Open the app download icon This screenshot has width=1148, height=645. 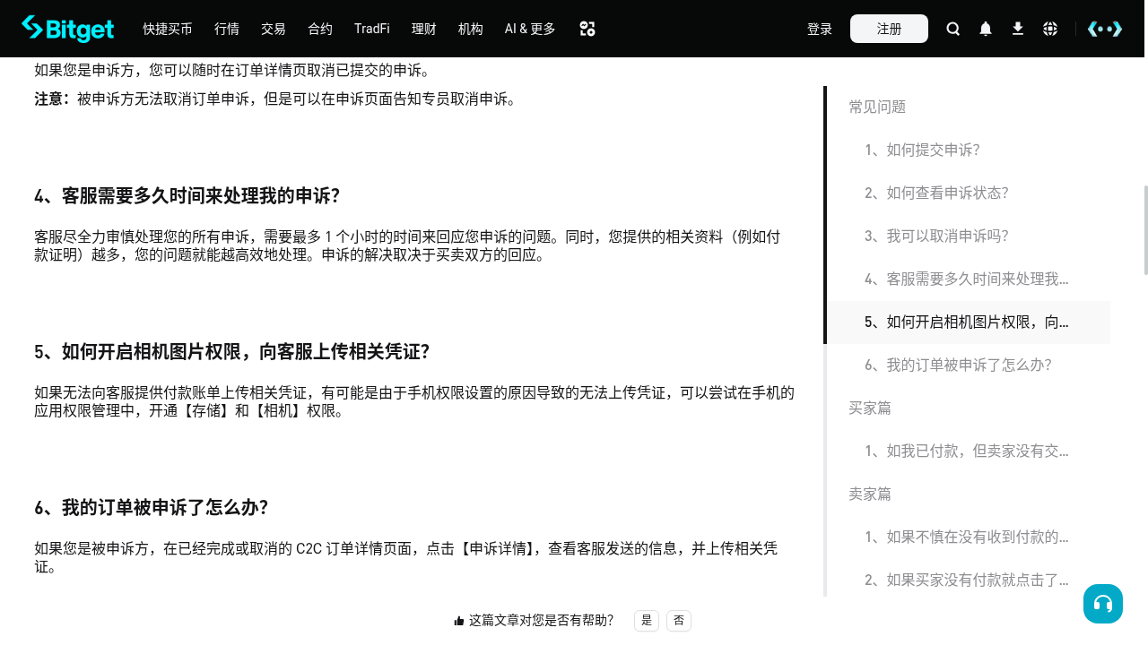click(1018, 29)
